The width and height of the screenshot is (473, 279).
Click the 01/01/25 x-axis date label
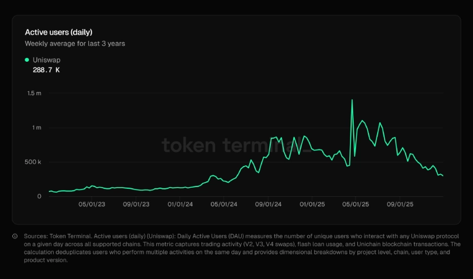(x=312, y=204)
